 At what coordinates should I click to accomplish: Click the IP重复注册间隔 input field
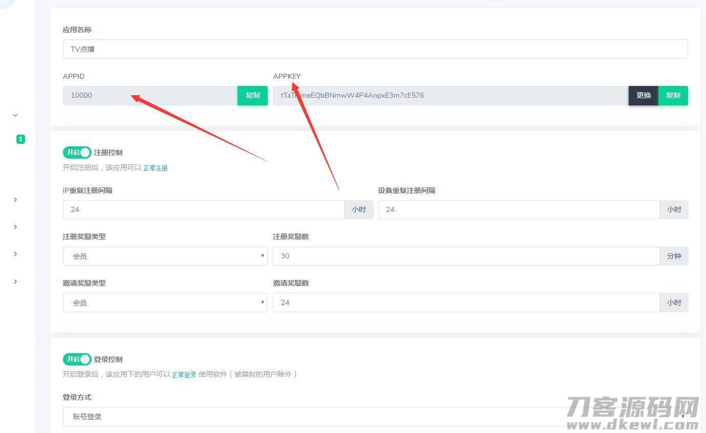203,209
